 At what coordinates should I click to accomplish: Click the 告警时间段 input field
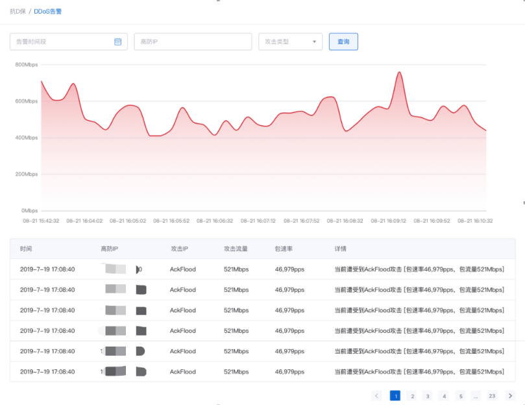62,42
